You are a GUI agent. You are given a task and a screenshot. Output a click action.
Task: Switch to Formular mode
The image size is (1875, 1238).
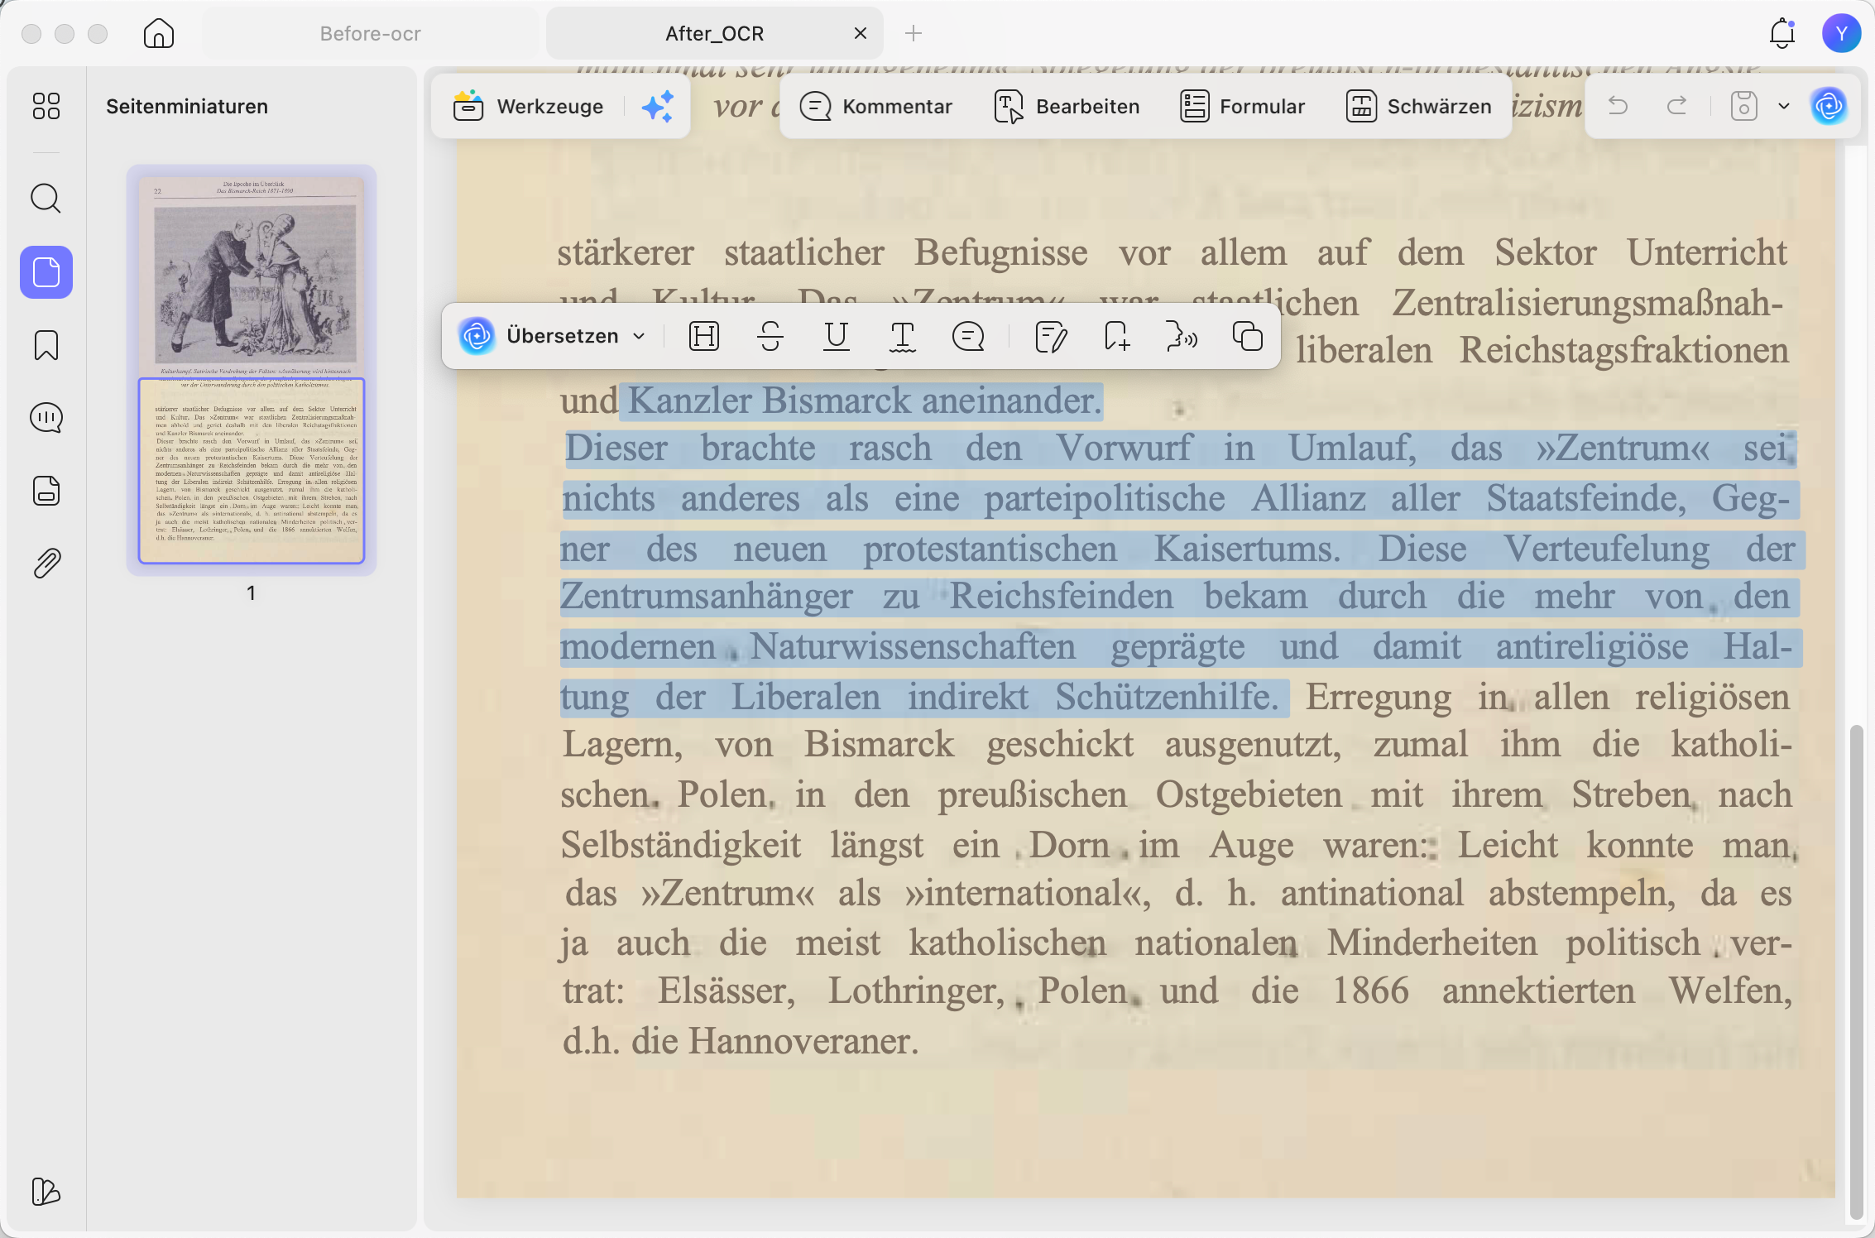[x=1243, y=107]
